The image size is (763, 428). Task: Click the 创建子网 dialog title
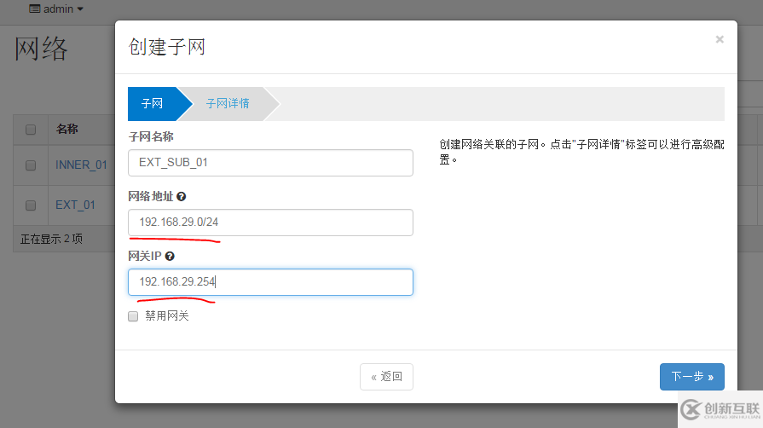click(x=167, y=47)
